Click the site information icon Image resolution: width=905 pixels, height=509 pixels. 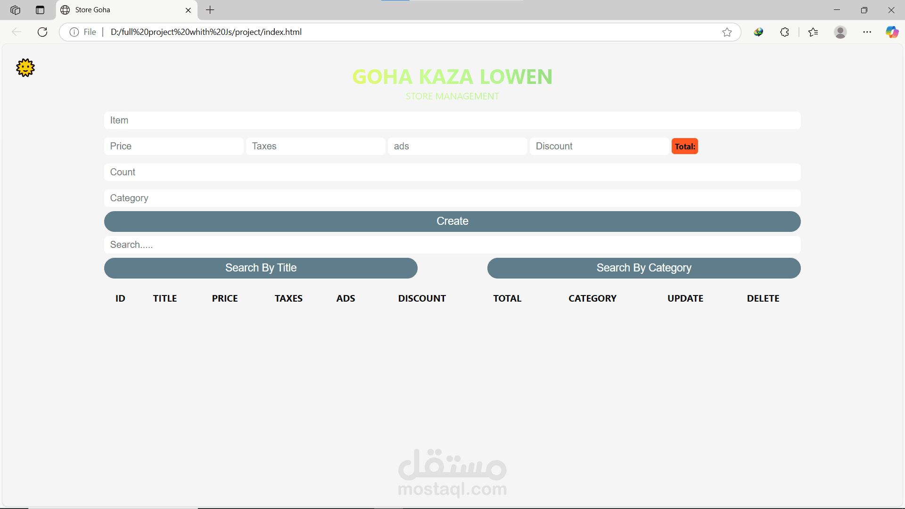click(74, 32)
